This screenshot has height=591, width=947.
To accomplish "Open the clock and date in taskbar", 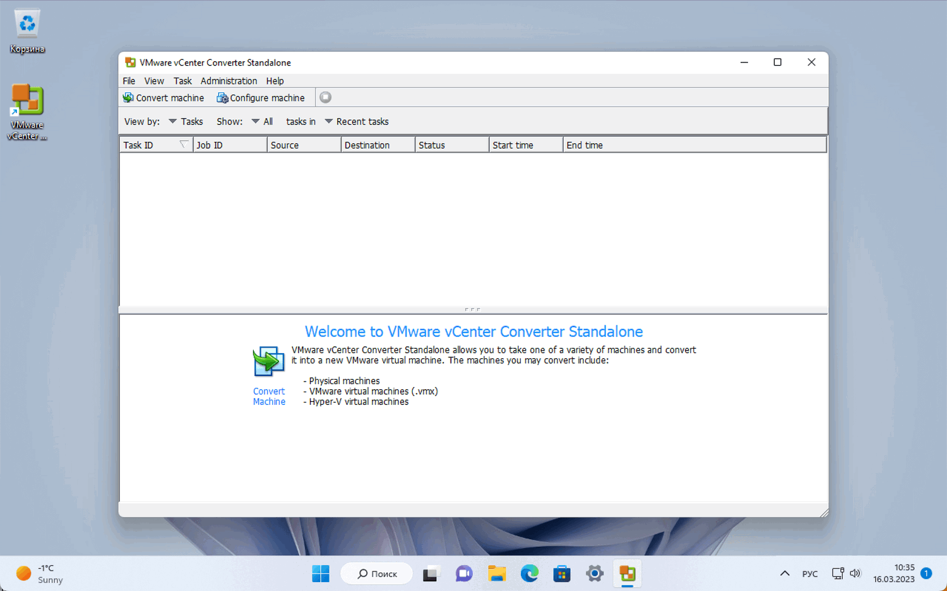I will (x=894, y=573).
